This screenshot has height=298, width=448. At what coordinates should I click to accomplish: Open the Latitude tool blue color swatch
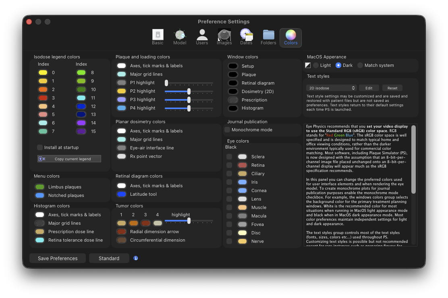pyautogui.click(x=121, y=194)
